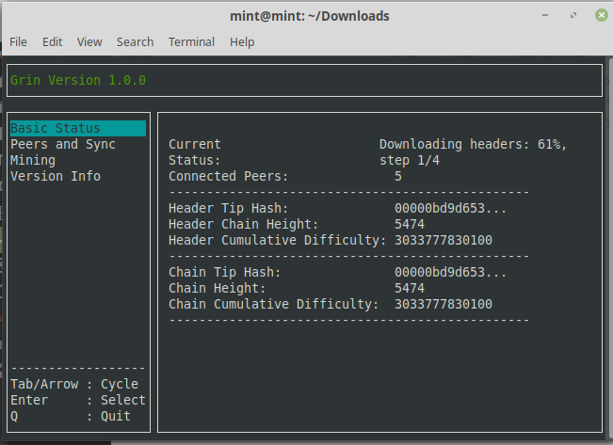The image size is (613, 445).
Task: Select the Mining entry
Action: (x=33, y=160)
